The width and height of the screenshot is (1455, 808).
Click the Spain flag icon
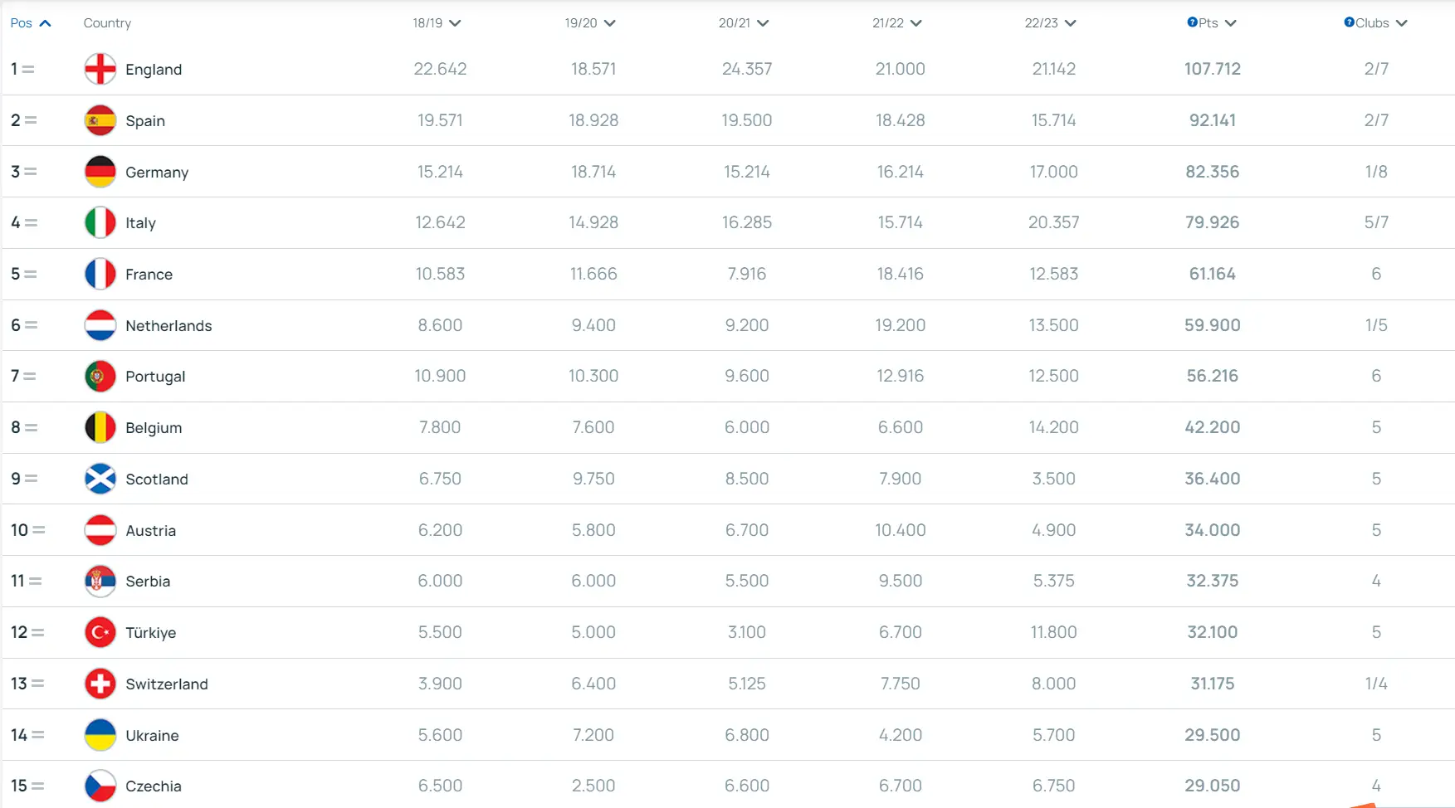tap(100, 120)
